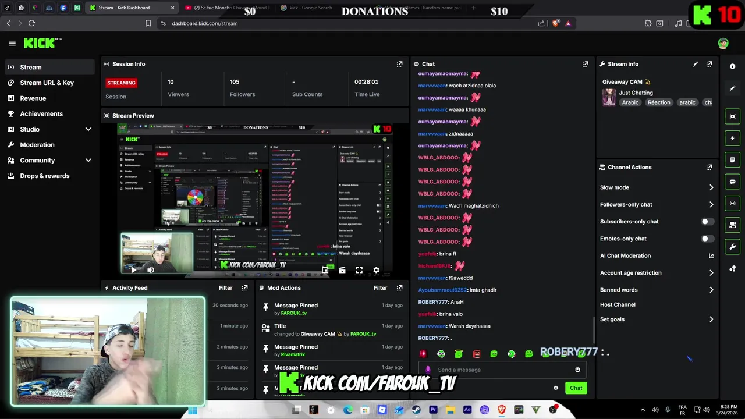Toggle Emotes-only chat switch
745x419 pixels.
tap(707, 239)
